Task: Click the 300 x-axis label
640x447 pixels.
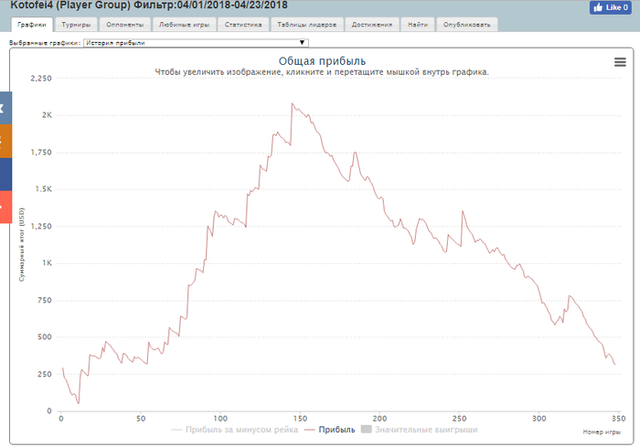Action: coord(539,419)
